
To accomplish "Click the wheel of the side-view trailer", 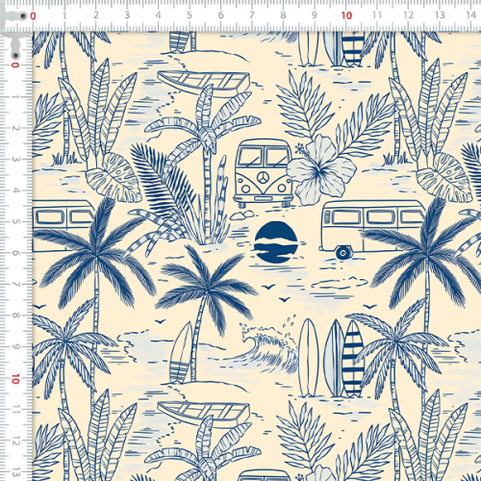I will click(343, 252).
